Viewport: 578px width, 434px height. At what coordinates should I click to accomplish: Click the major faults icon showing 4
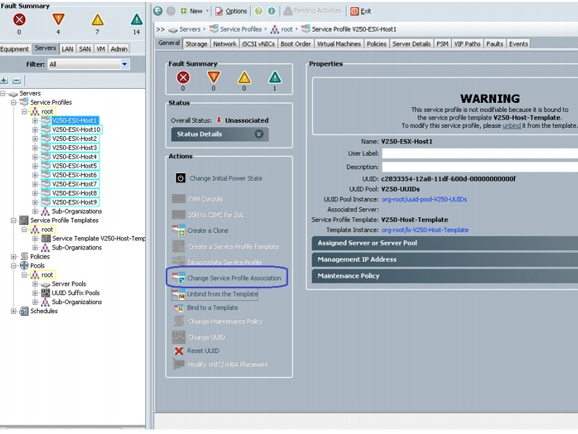tap(58, 19)
